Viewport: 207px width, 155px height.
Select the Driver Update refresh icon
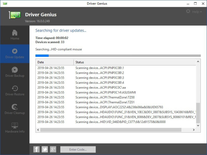(x=14, y=51)
